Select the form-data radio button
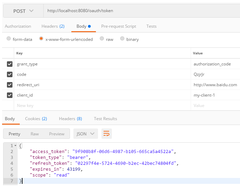Viewport: 240px width, 188px height. [9, 38]
